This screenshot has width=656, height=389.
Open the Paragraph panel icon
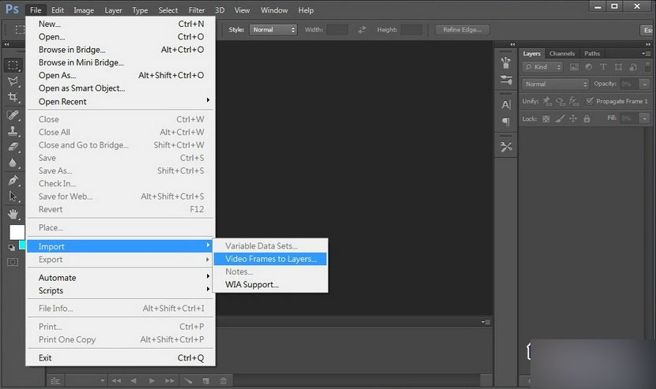click(506, 122)
